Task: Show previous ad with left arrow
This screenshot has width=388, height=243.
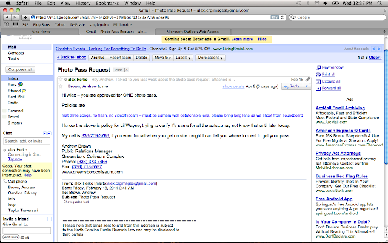Action: tap(373, 49)
